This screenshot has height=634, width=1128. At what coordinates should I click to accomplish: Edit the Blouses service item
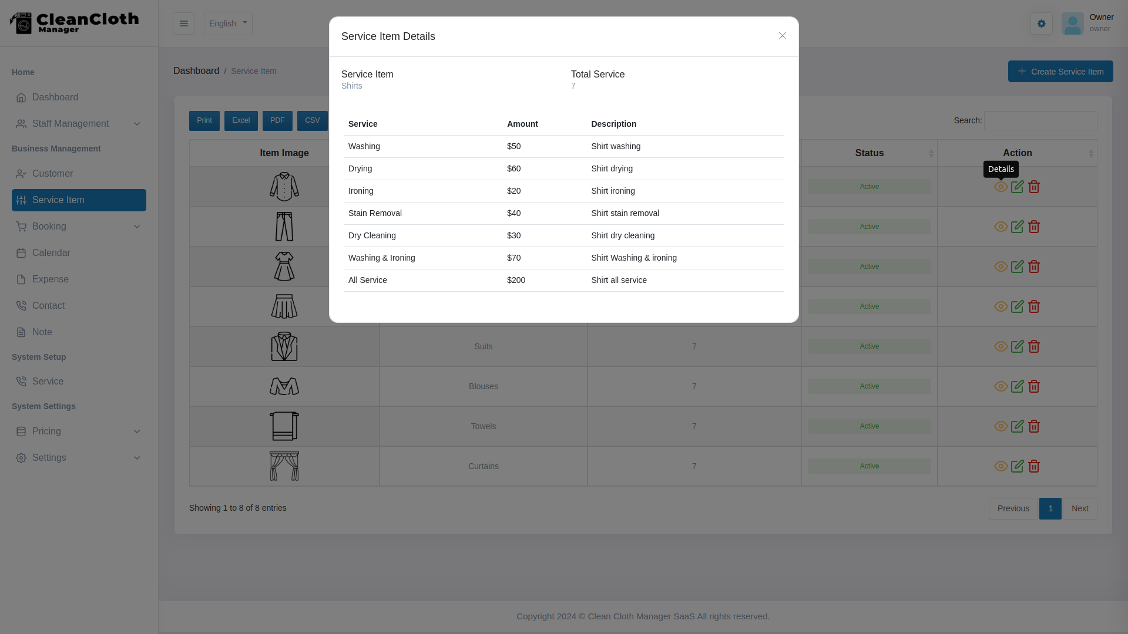point(1018,386)
